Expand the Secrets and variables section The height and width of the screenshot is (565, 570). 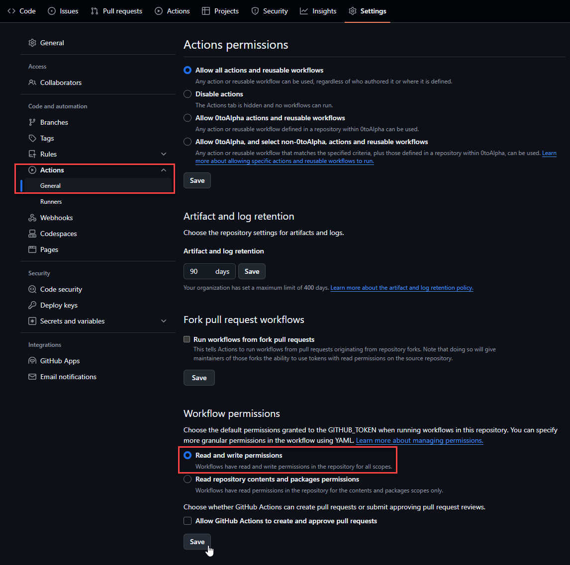point(164,321)
